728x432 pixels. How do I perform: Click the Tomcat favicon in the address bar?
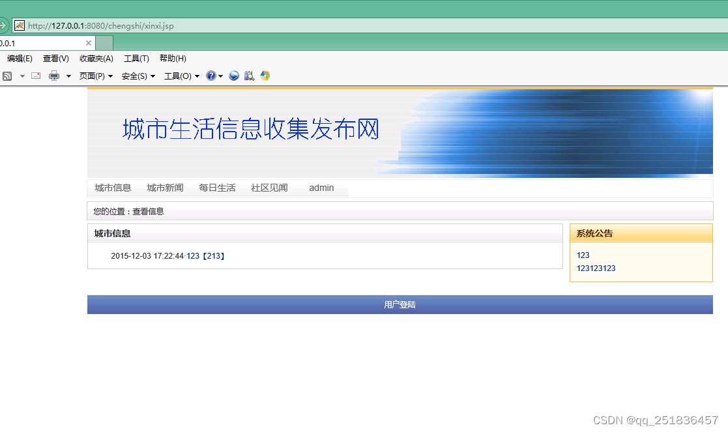pyautogui.click(x=19, y=25)
